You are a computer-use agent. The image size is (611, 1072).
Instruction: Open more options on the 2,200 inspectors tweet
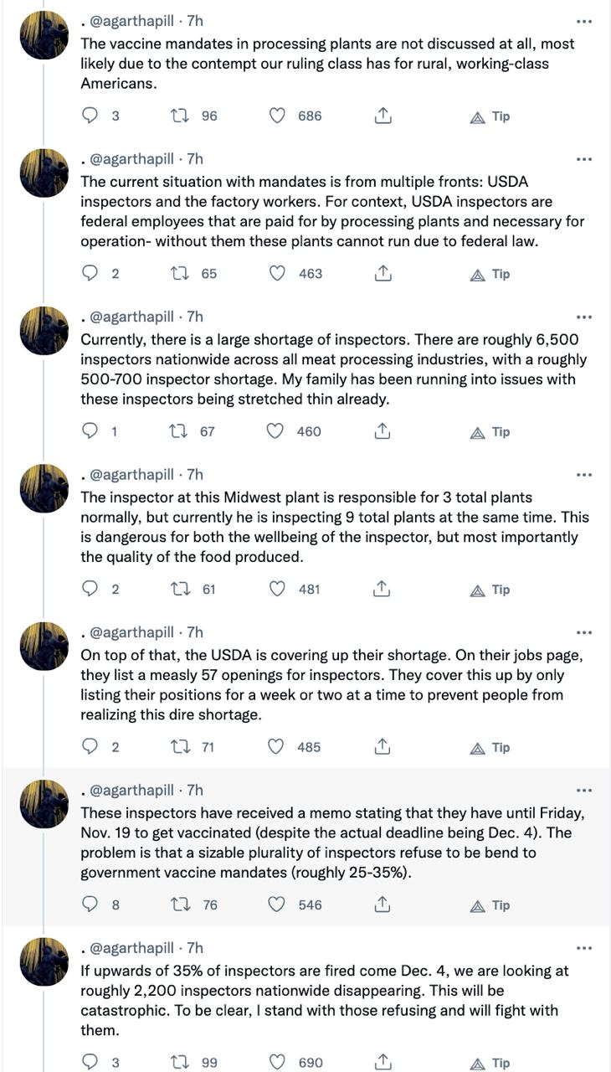coord(584,948)
